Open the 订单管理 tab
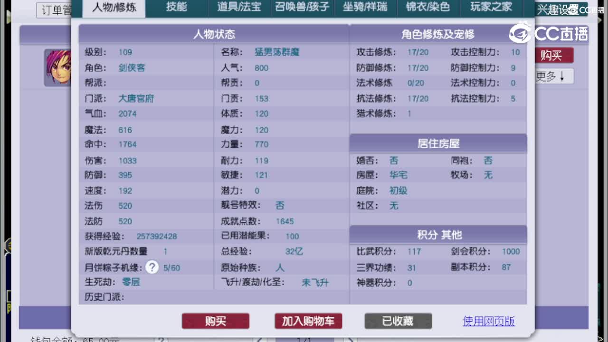The height and width of the screenshot is (342, 608). click(54, 9)
